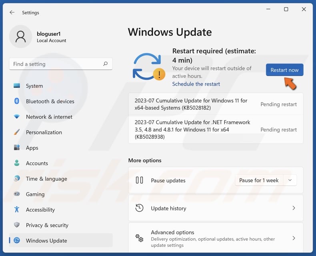
Task: Go back using the Settings arrow
Action: pyautogui.click(x=12, y=12)
